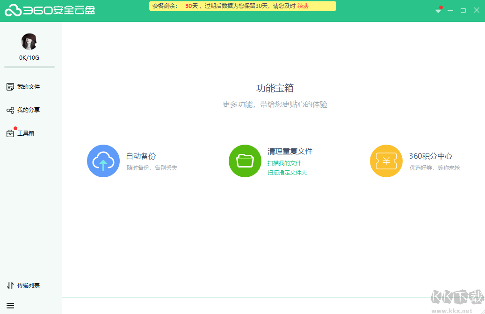Screen dimensions: 485x314
Task: Click the 传输列表 transfer arrows icon
Action: [10, 285]
